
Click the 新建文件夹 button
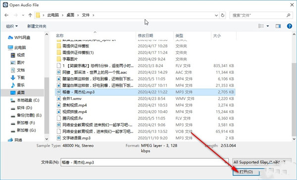(37, 26)
